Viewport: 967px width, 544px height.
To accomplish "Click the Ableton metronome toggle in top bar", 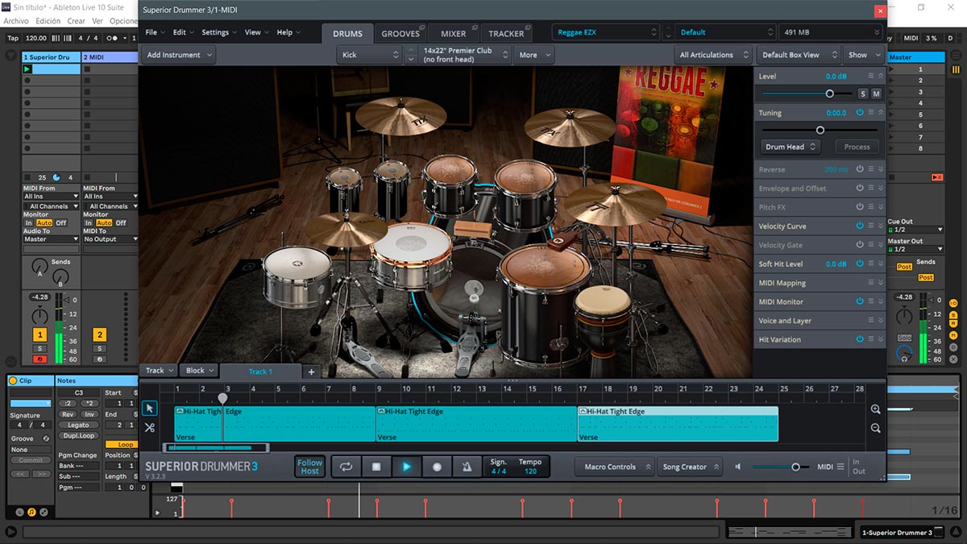I will tap(114, 38).
